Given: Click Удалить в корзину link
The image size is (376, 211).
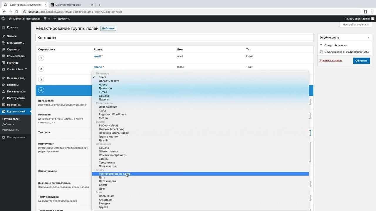Looking at the screenshot, I should point(331,60).
